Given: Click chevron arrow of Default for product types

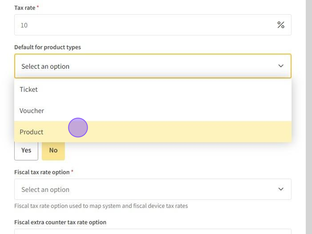Looking at the screenshot, I should tap(281, 66).
